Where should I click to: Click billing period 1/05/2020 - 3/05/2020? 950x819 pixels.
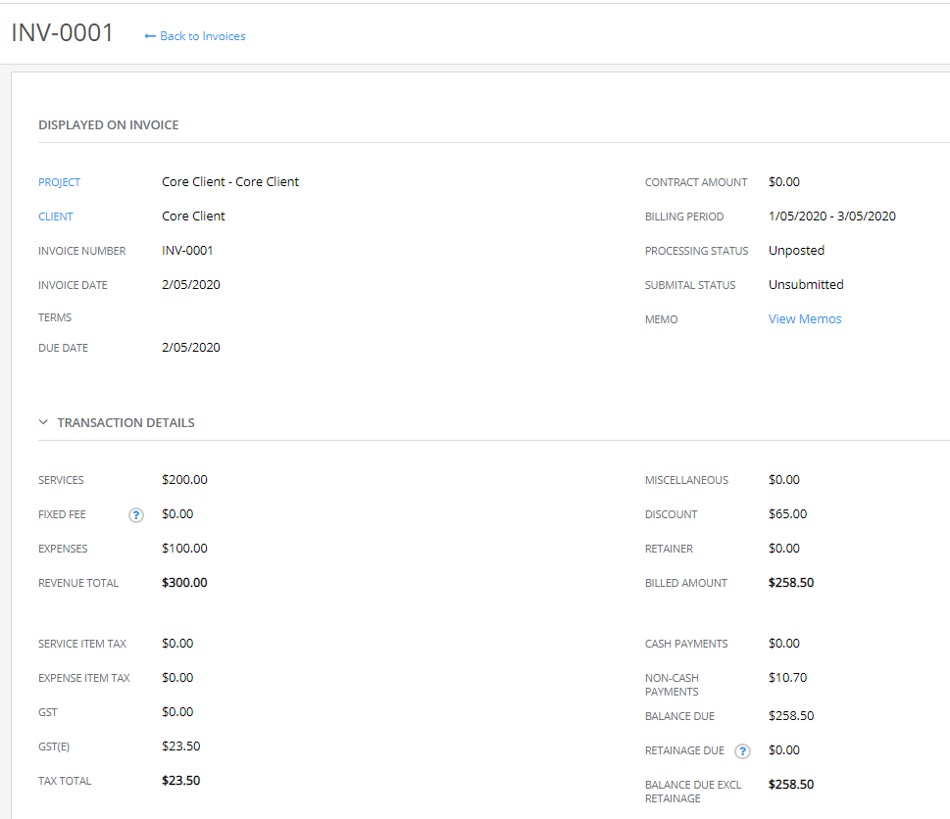point(831,217)
